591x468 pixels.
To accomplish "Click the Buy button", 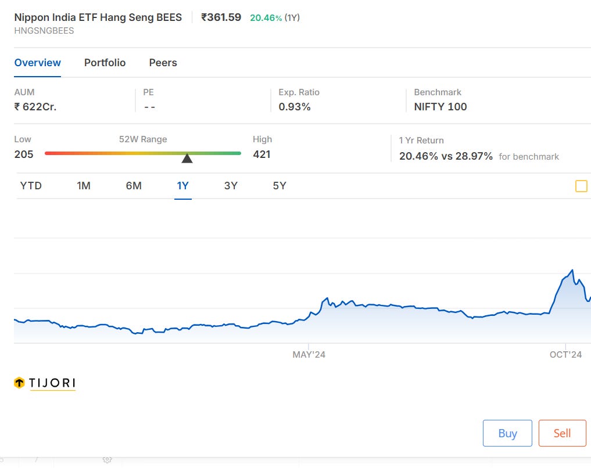I will pos(507,433).
